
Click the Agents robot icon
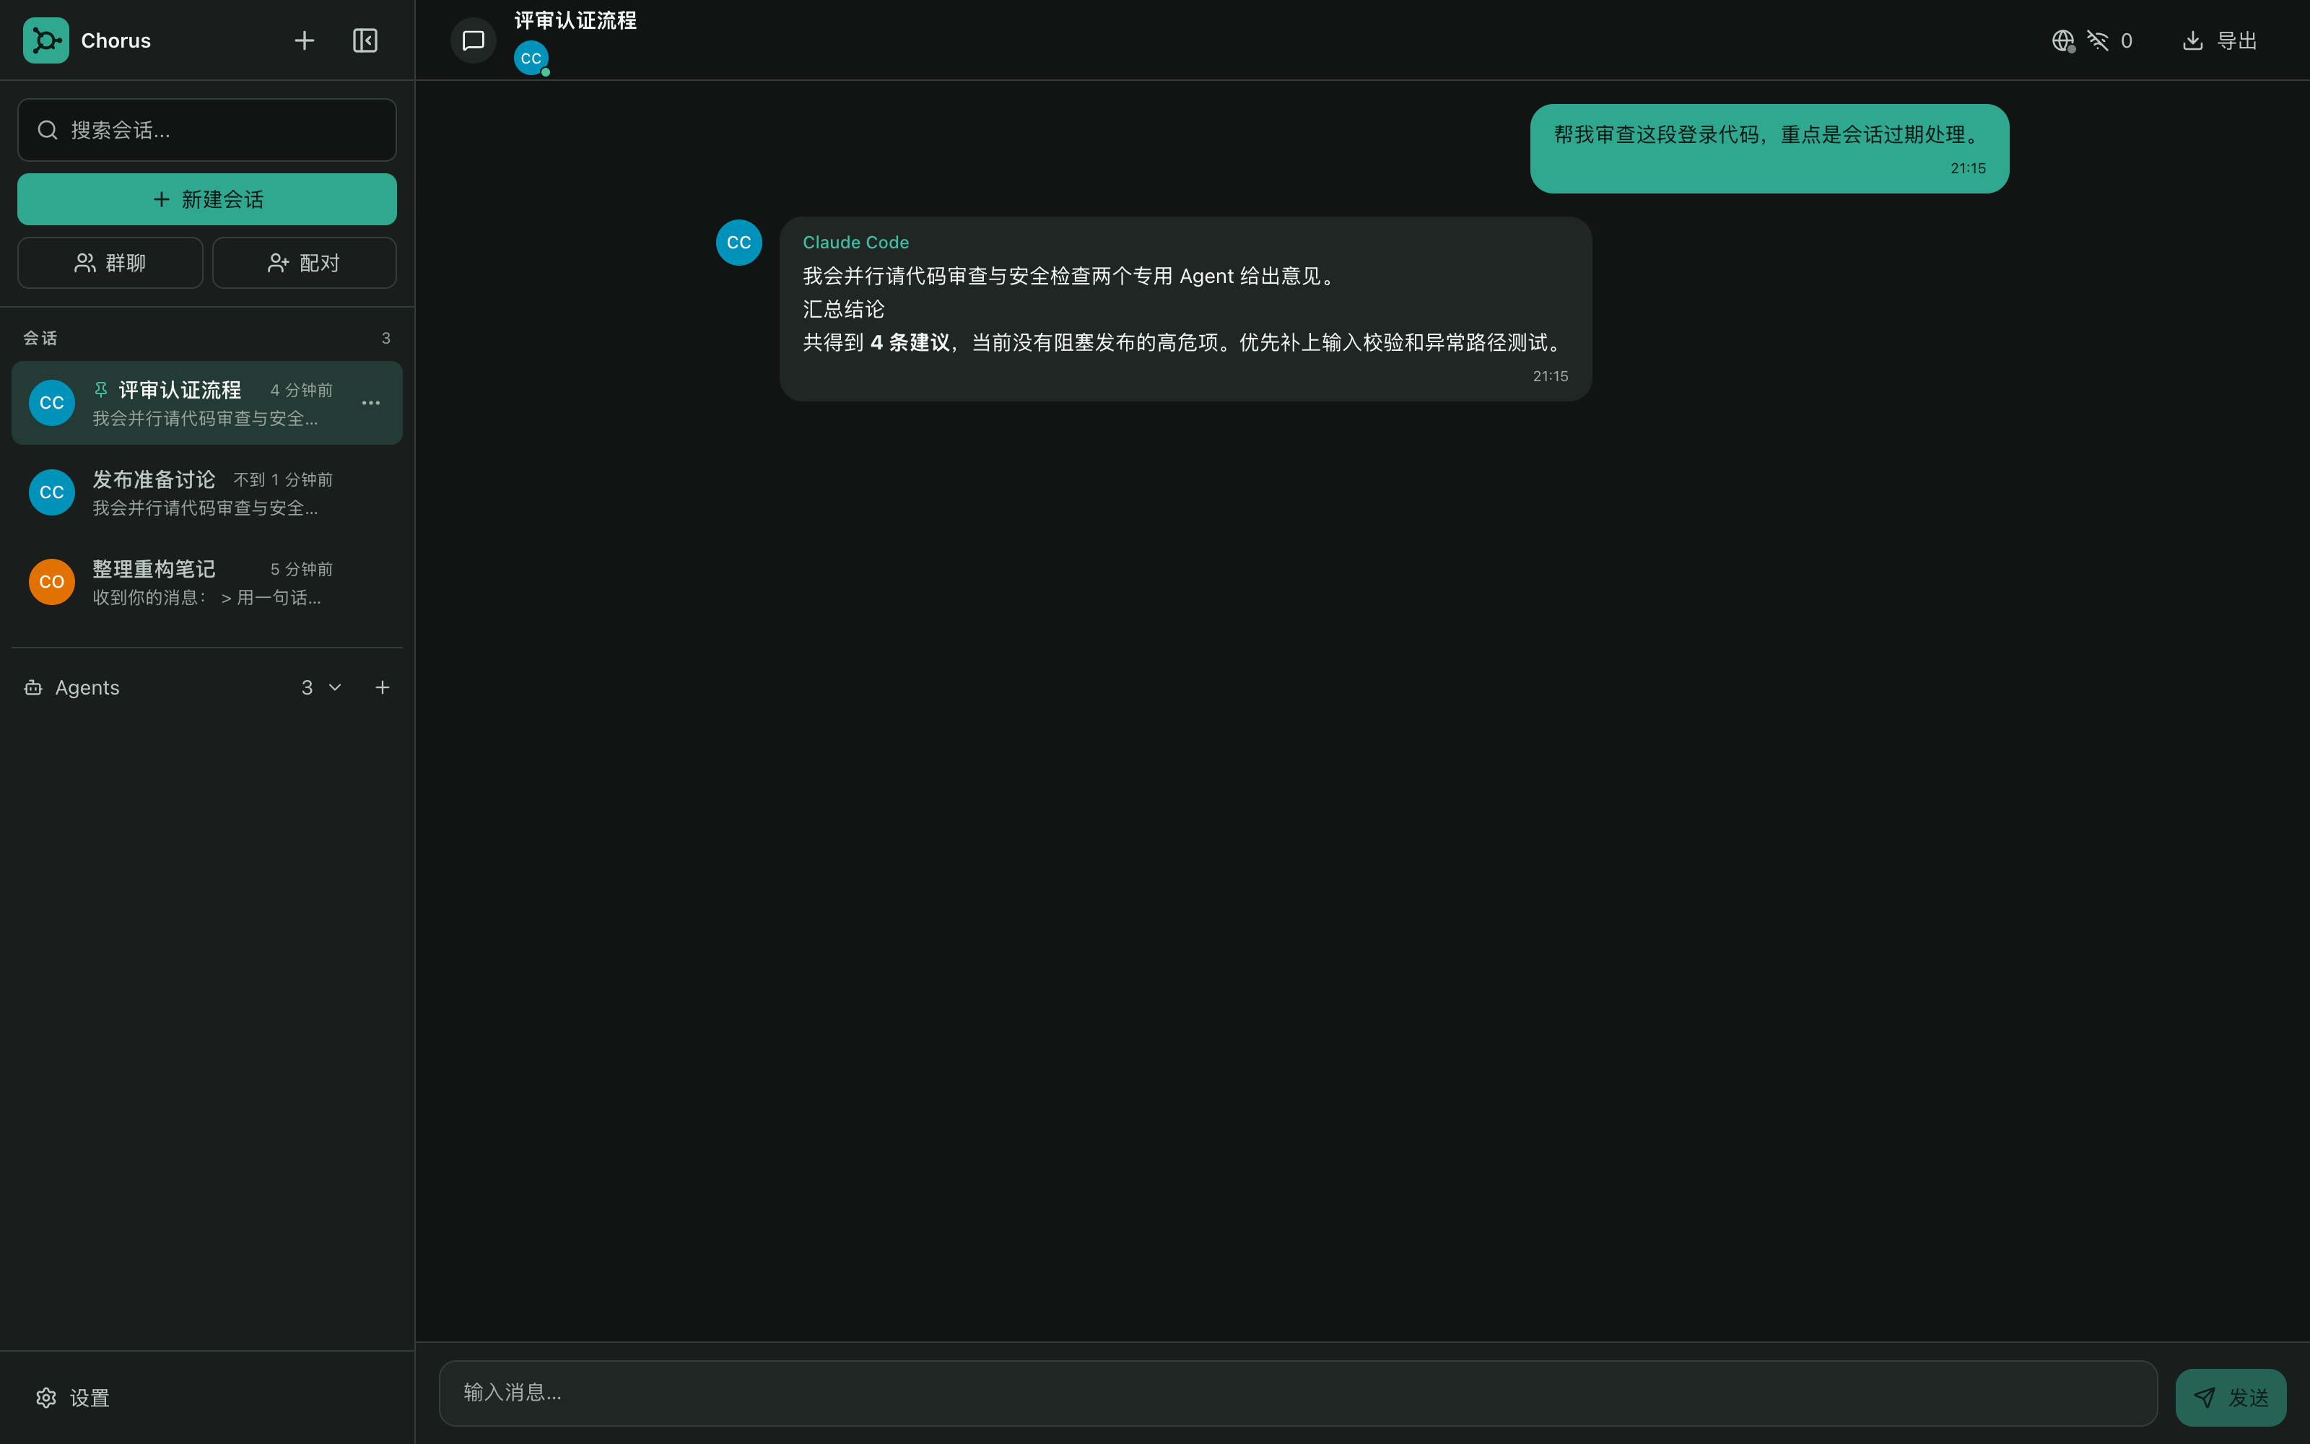coord(33,687)
